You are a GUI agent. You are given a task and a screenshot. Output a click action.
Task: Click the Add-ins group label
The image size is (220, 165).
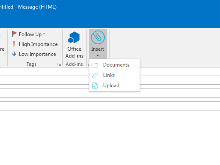pos(74,64)
